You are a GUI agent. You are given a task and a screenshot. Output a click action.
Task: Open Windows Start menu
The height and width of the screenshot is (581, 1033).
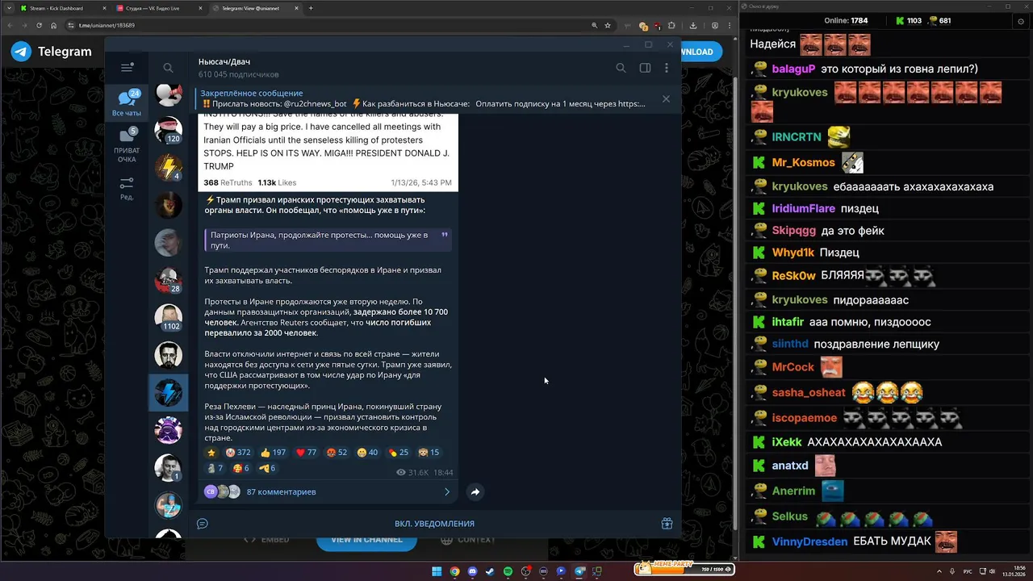pyautogui.click(x=437, y=571)
